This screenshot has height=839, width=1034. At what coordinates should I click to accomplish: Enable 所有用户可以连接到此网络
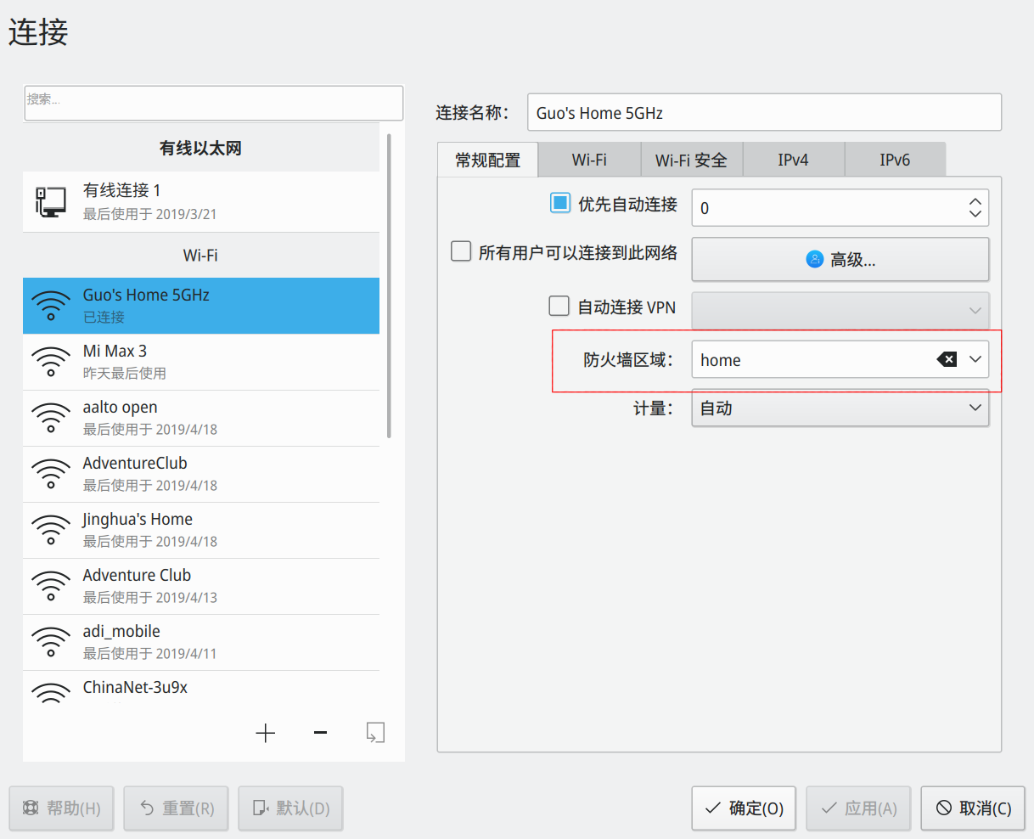pyautogui.click(x=461, y=251)
